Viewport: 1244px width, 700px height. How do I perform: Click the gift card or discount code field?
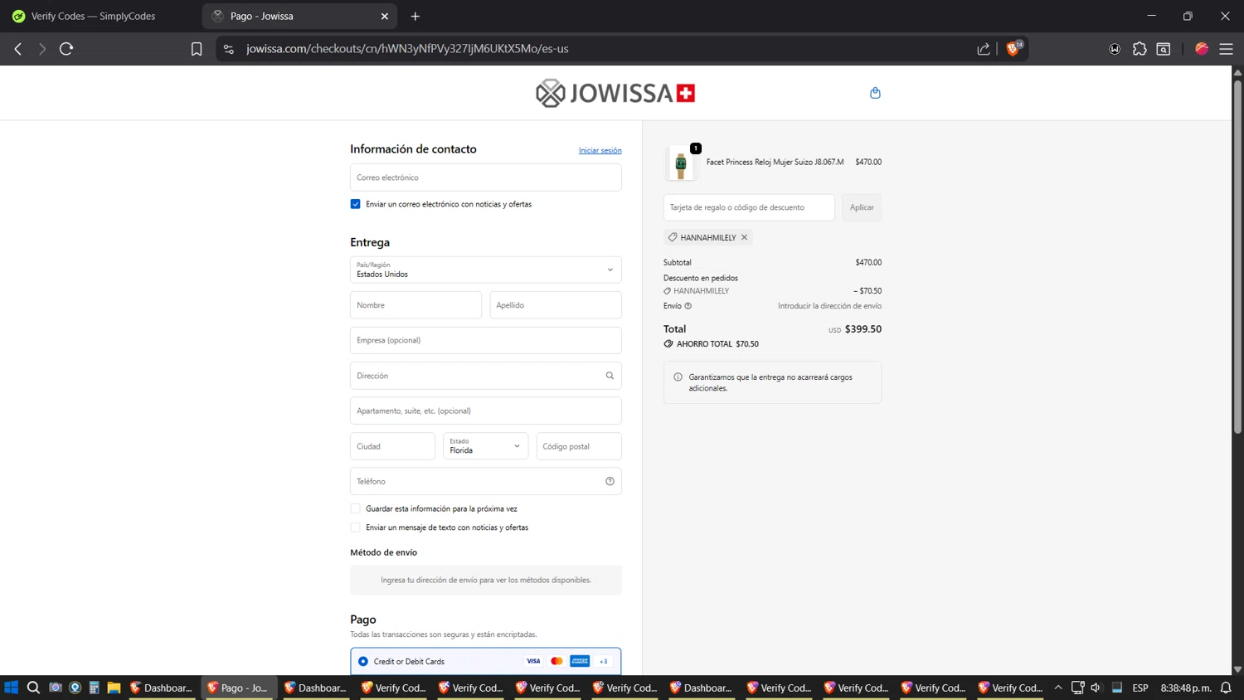pos(749,207)
